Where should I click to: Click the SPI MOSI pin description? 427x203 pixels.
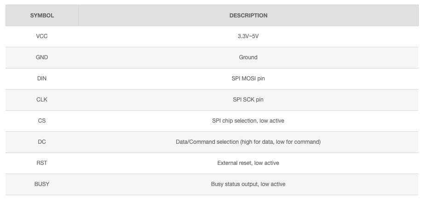(x=248, y=79)
